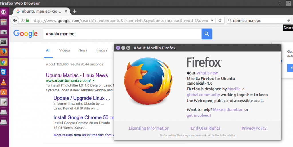Launch VLC media player from dock
The image size is (293, 147).
pos(3,82)
